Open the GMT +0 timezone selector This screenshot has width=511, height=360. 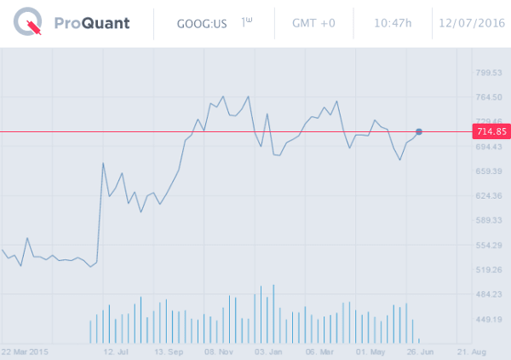(x=313, y=23)
